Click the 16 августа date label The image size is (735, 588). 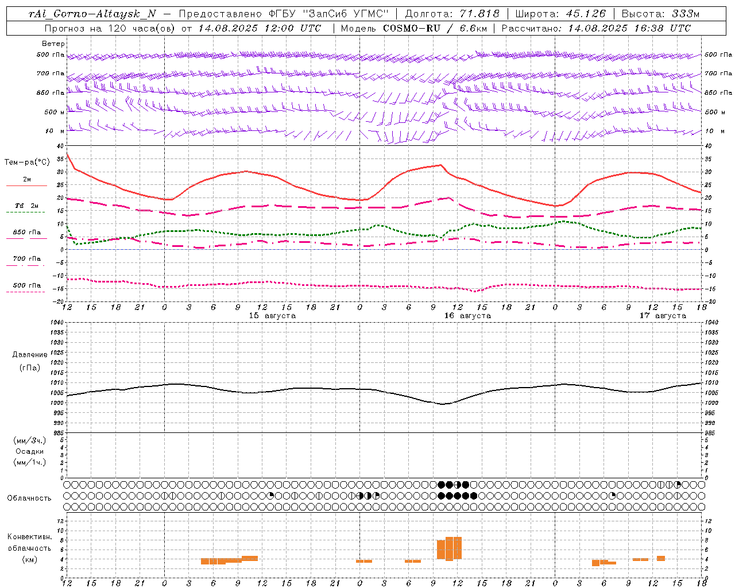pyautogui.click(x=467, y=315)
